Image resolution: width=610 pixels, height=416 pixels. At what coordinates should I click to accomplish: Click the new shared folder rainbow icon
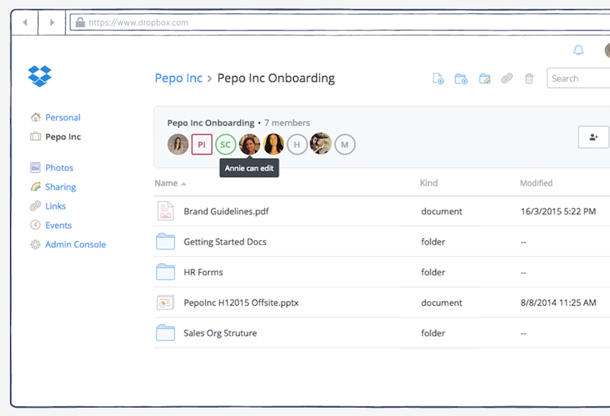click(x=484, y=79)
